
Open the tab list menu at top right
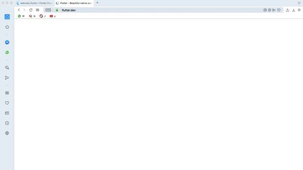point(299,3)
